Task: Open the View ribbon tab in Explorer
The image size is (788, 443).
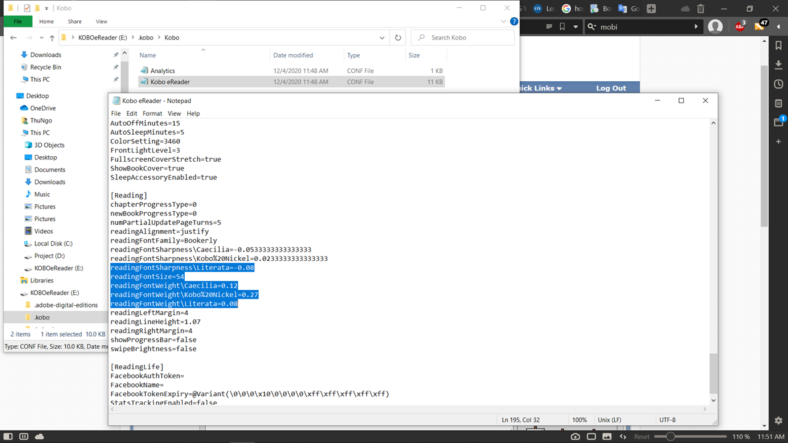Action: point(102,22)
